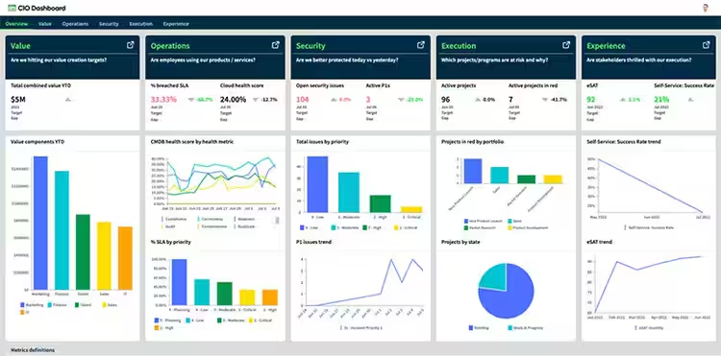The height and width of the screenshot is (356, 721).
Task: Click the '$5M' total combined value
Action: click(x=18, y=99)
